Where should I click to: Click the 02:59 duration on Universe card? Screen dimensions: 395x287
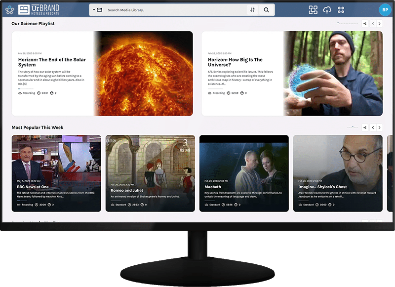[x=233, y=93]
